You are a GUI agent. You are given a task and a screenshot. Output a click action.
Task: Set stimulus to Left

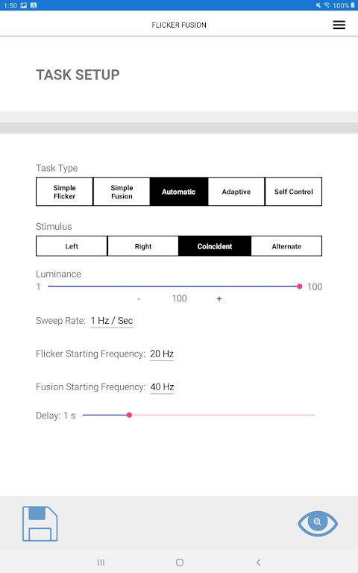pos(72,246)
